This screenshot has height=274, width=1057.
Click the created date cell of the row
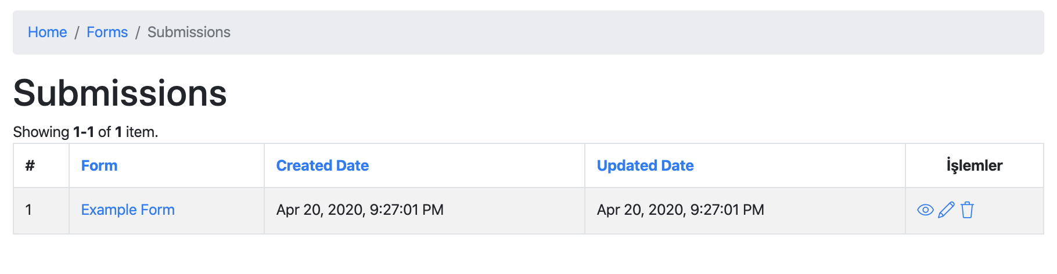tap(425, 211)
